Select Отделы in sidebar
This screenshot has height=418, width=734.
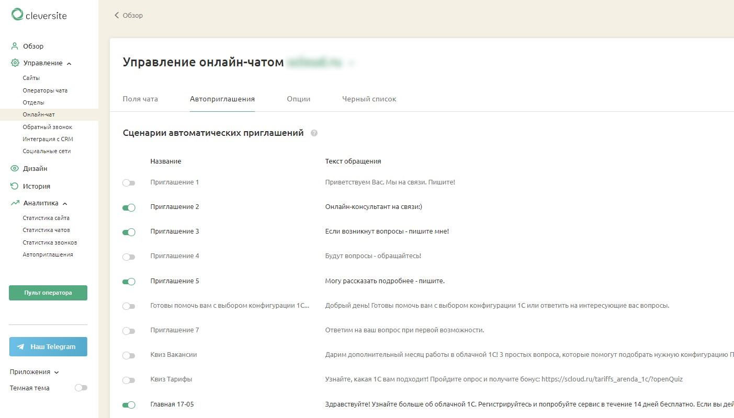pos(33,102)
